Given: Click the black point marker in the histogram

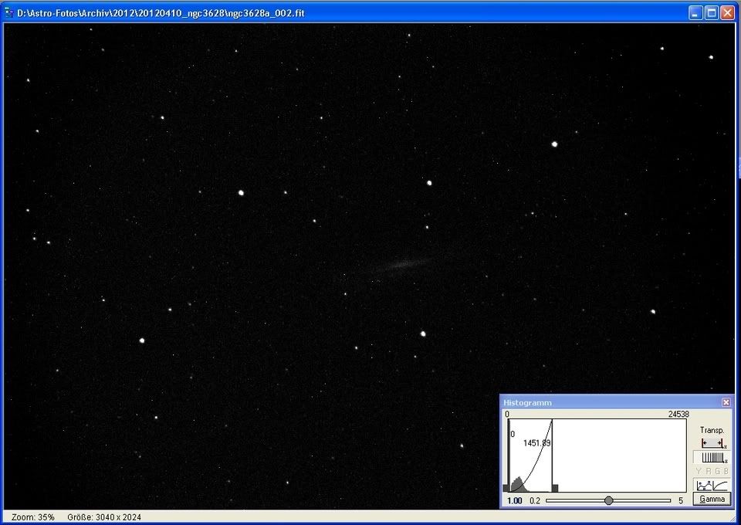Looking at the screenshot, I should point(506,488).
